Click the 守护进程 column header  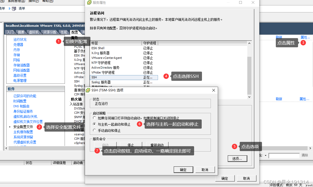click(x=150, y=43)
